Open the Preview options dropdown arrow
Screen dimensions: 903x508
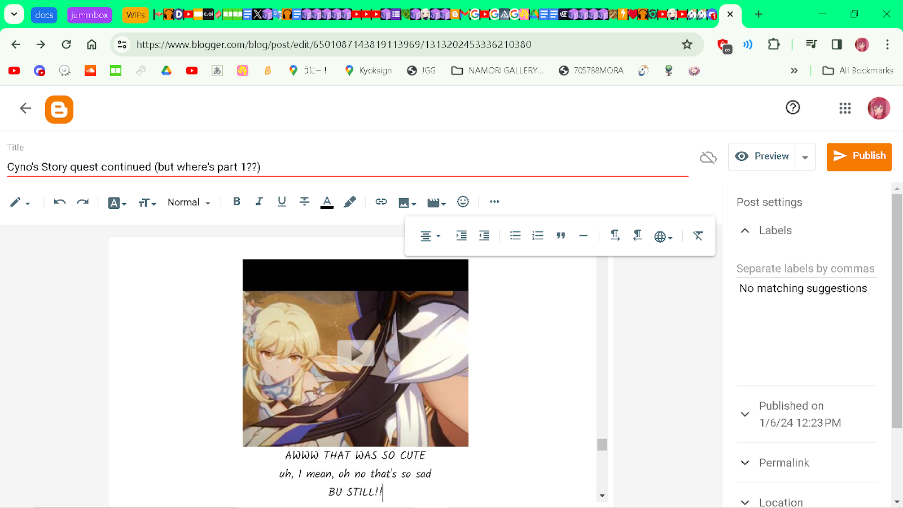(805, 157)
